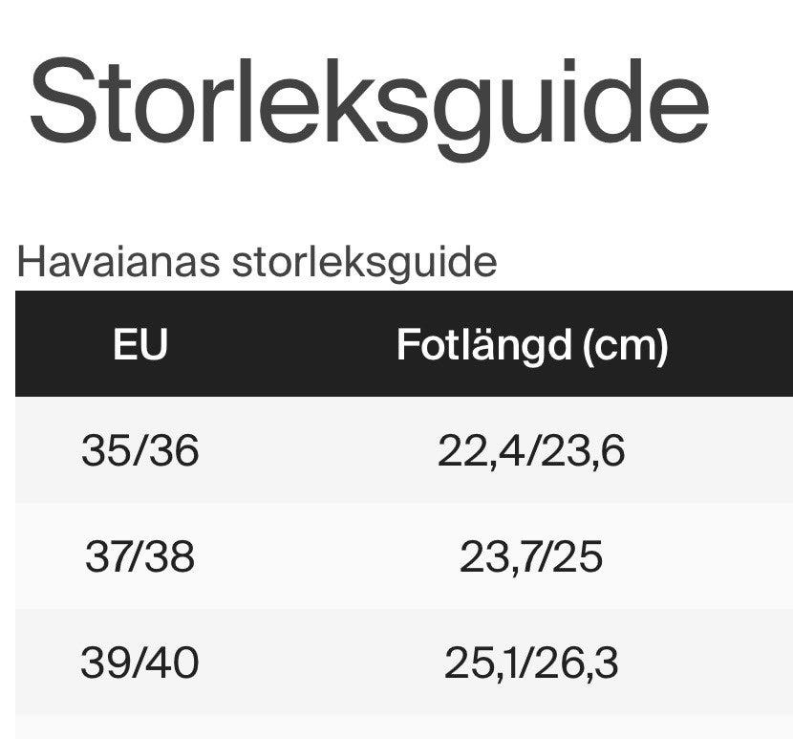Click the Fotlängd word in the table header
Viewport: 793px width, 739px height.
484,345
